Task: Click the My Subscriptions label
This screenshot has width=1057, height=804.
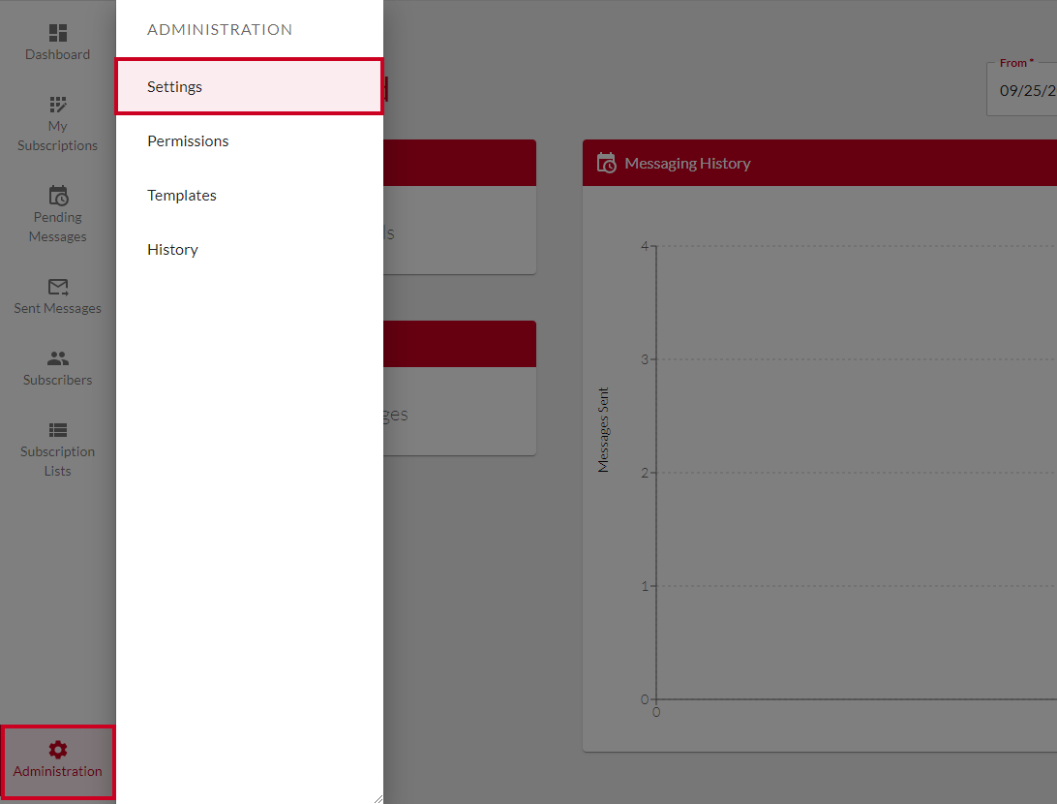Action: [x=57, y=136]
